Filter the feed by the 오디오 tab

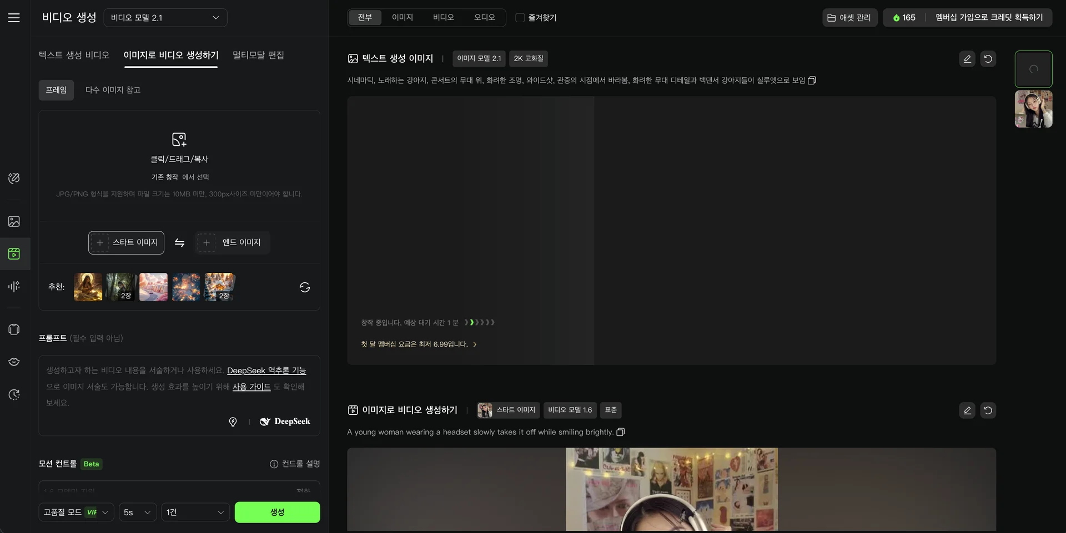tap(484, 18)
